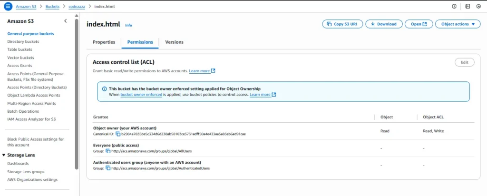Click the panel toggle icon in top-right corner
This screenshot has height=196, width=487.
point(468,6)
